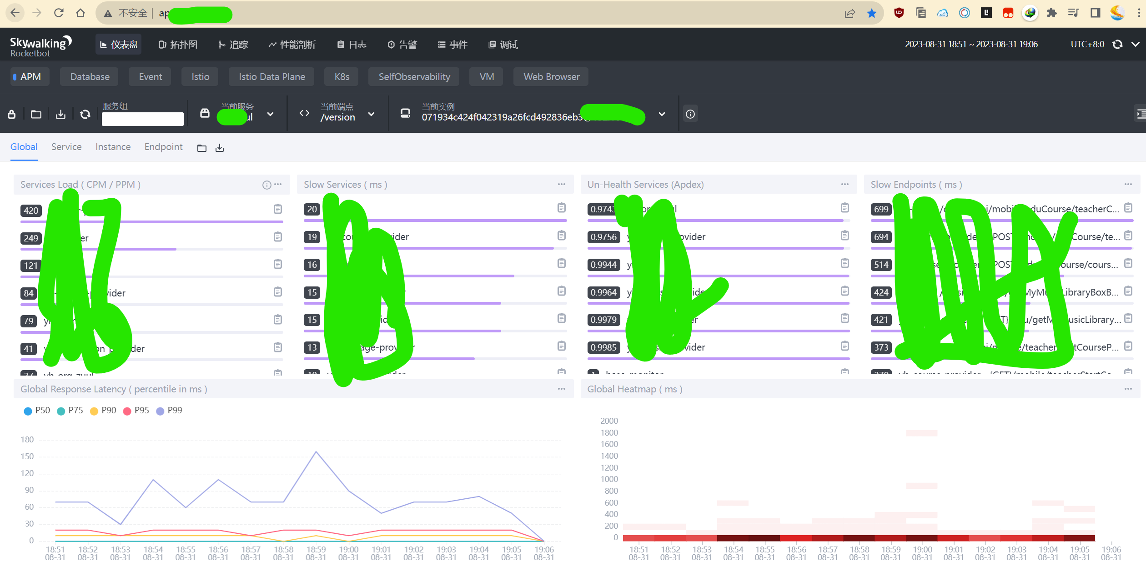
Task: Click the side panel collapse icon at right edge
Action: click(x=1141, y=114)
